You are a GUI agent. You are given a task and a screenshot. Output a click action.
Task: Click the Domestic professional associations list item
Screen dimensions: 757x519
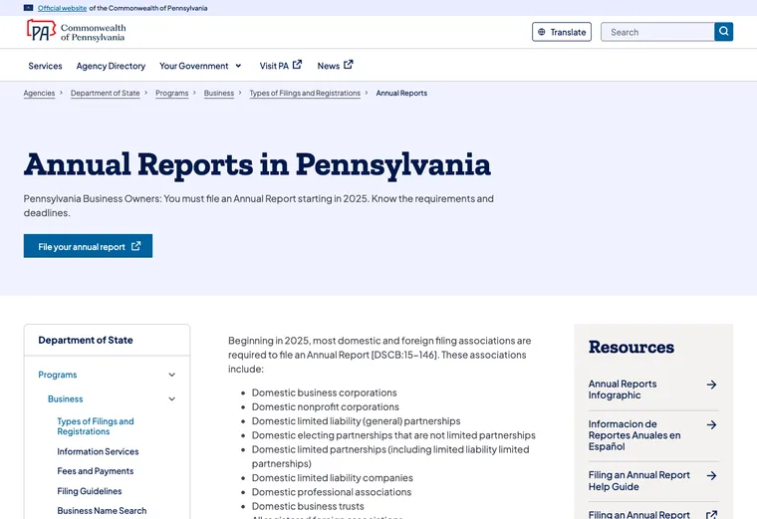[x=331, y=492]
